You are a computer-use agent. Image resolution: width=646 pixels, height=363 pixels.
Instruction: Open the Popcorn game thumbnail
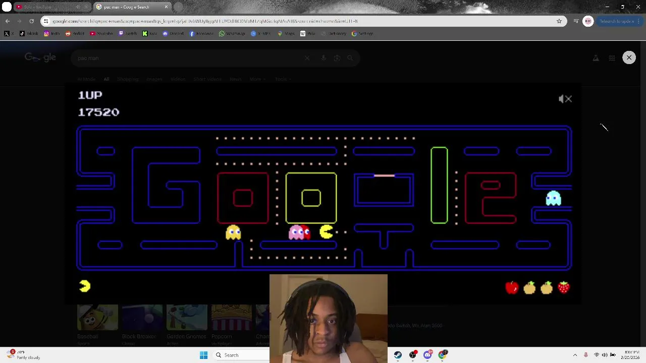[x=232, y=317]
